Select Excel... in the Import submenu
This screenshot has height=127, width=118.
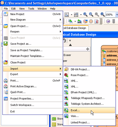coord(89,110)
